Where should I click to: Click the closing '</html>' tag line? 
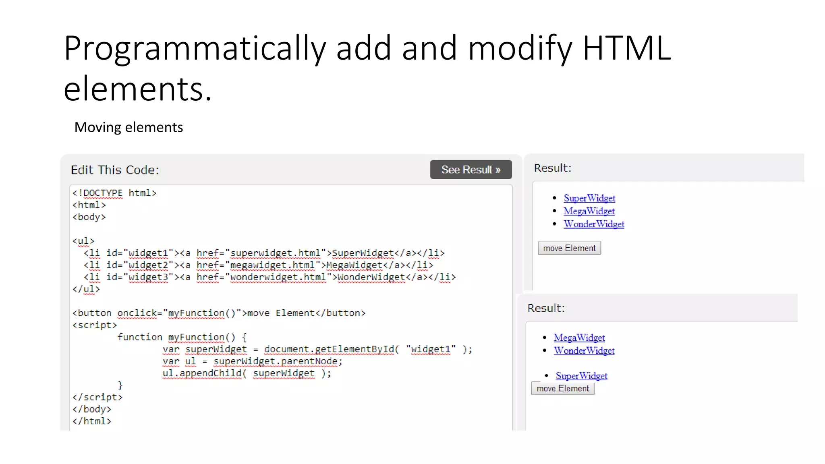[92, 421]
